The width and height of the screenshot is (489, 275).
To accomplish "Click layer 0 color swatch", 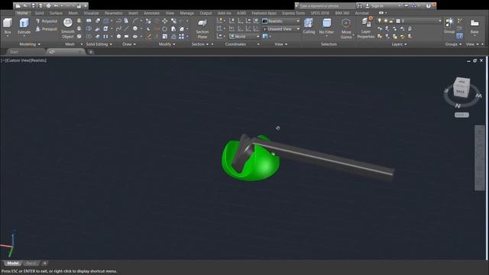I will pyautogui.click(x=398, y=21).
